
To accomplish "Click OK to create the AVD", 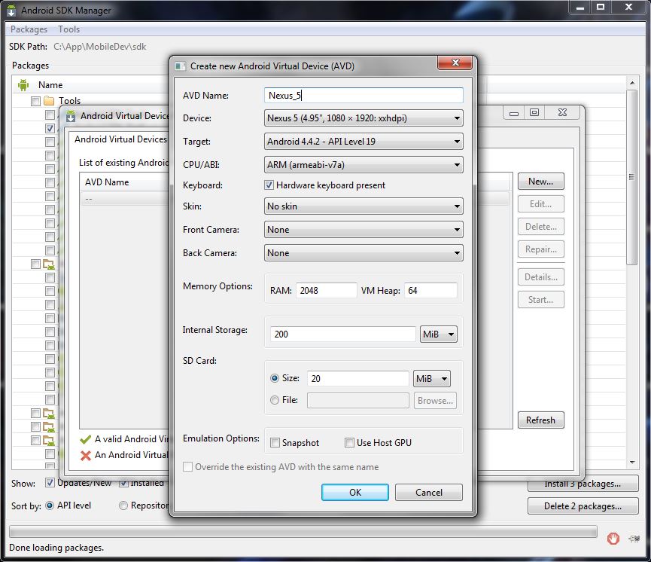I will tap(355, 493).
